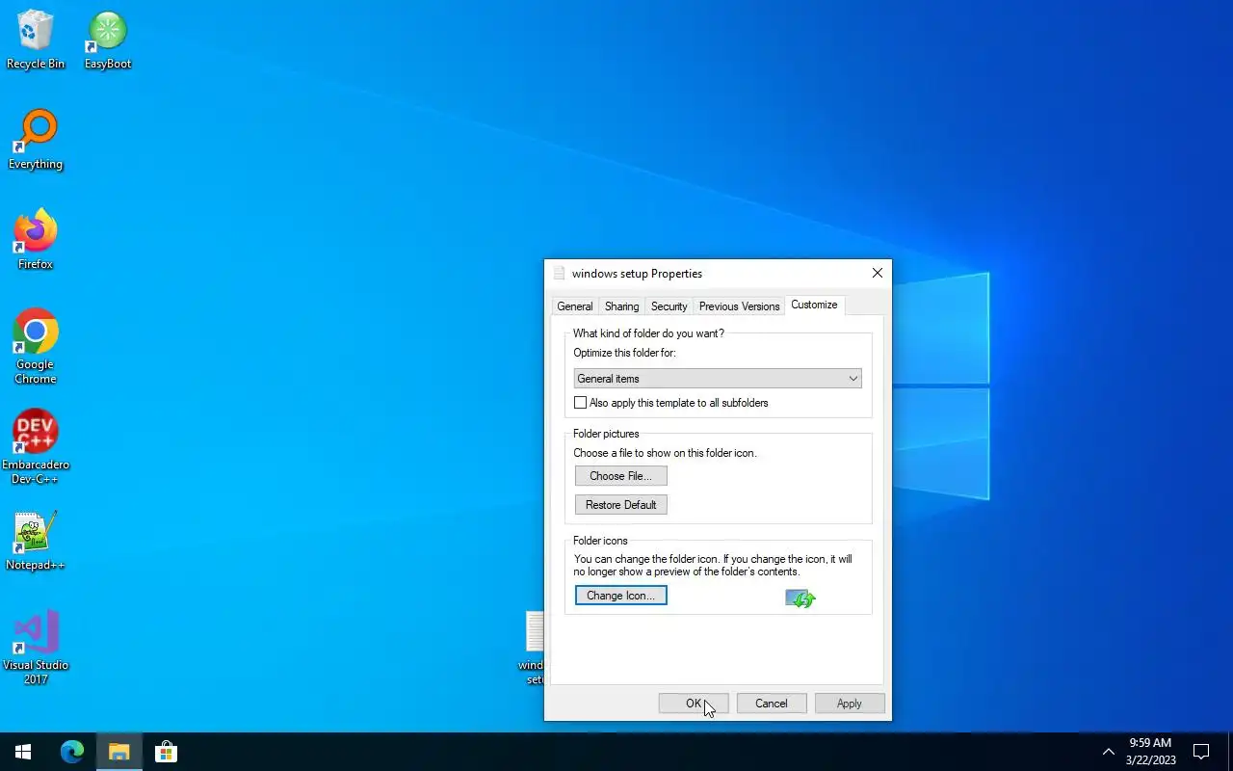Viewport: 1233px width, 771px height.
Task: Select the Customize tab
Action: pos(814,305)
